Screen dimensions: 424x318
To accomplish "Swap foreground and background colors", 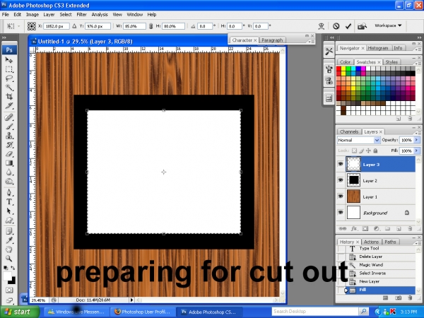I will click(x=13, y=268).
